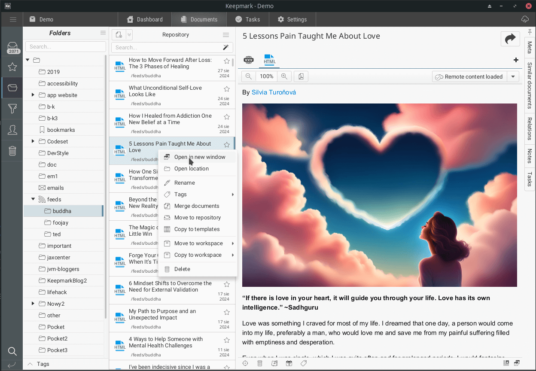Toggle star on 'My Path to Purpose' document
This screenshot has width=536, height=371.
[x=227, y=312]
